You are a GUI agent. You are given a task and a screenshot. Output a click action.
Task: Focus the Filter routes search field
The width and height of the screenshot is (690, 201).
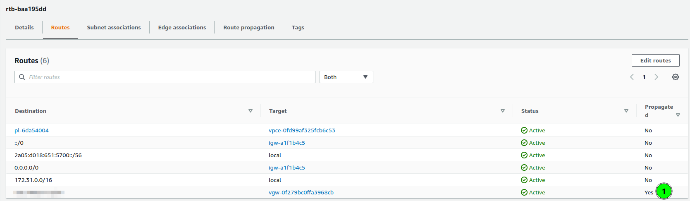tap(170, 77)
